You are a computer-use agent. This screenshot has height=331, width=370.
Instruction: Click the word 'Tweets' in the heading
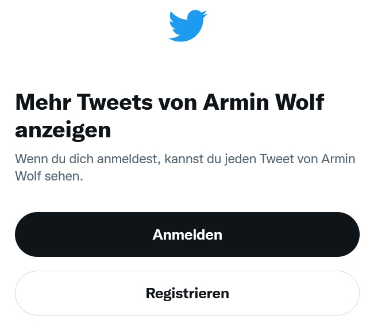[x=115, y=102]
